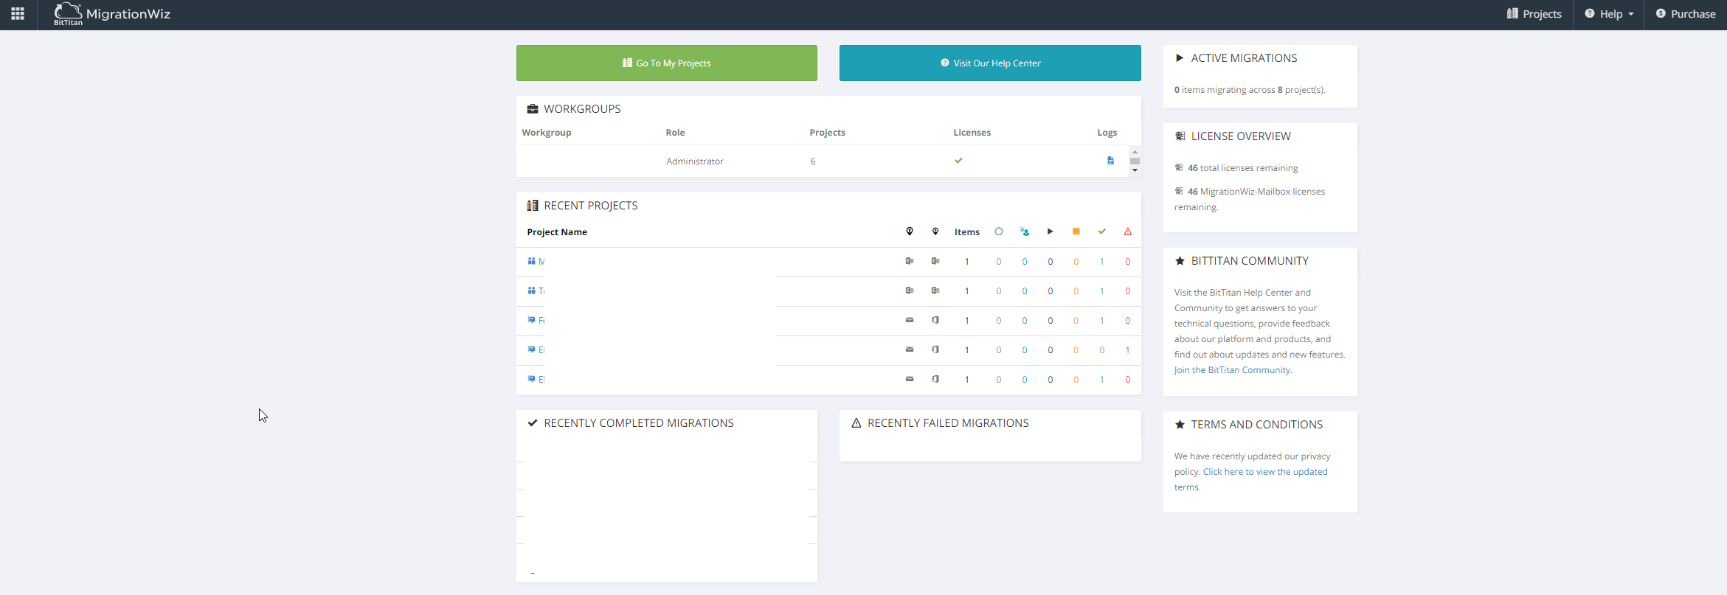Open Projects in the top navigation

click(x=1534, y=14)
